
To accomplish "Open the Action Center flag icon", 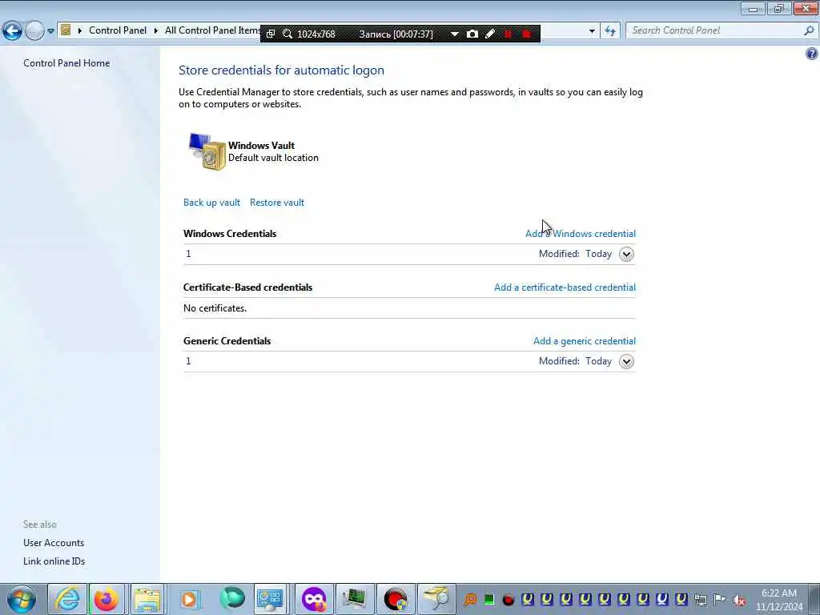I will click(720, 600).
